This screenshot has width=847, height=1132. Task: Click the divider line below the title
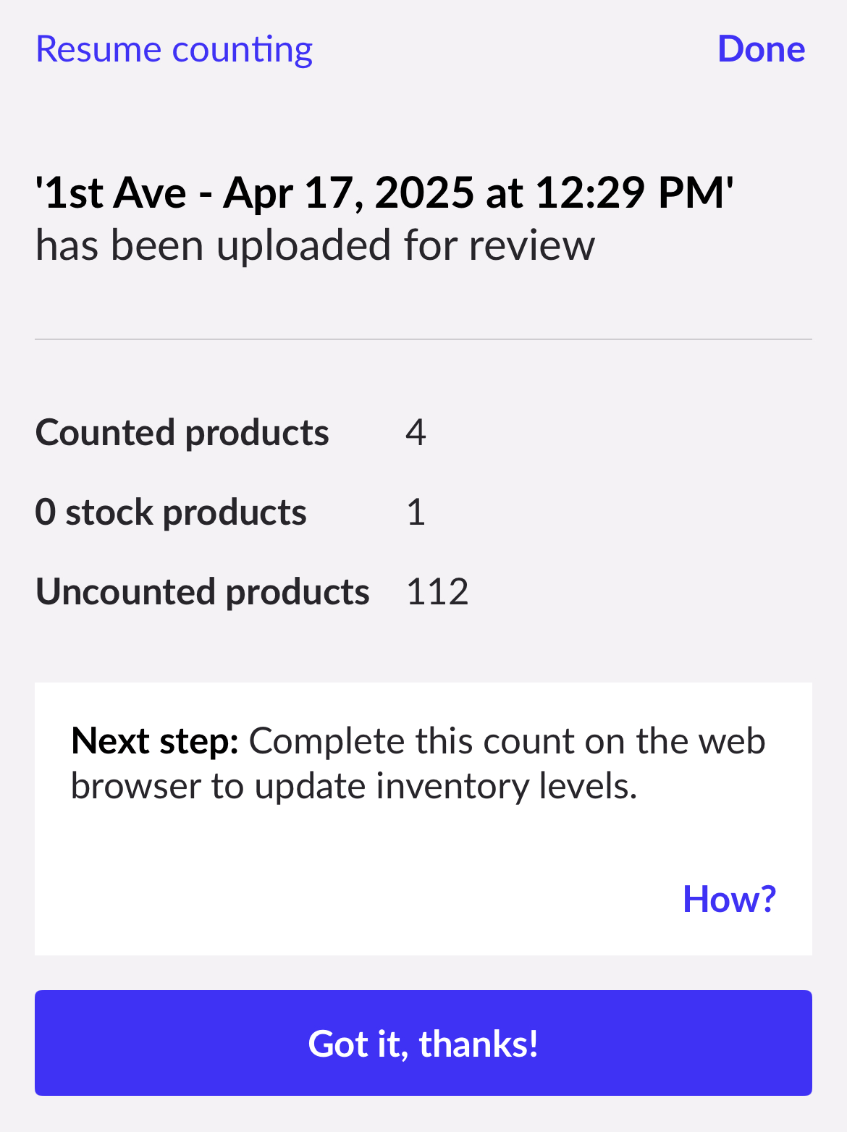click(423, 339)
